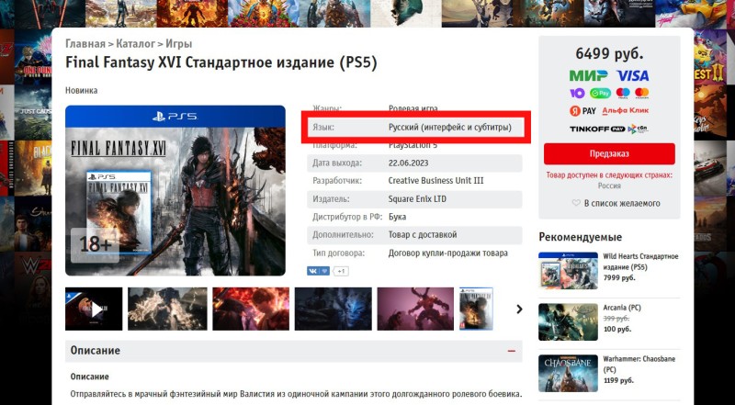735x405 pixels.
Task: Open Arcania (PC) recommended thumbnail
Action: point(568,321)
